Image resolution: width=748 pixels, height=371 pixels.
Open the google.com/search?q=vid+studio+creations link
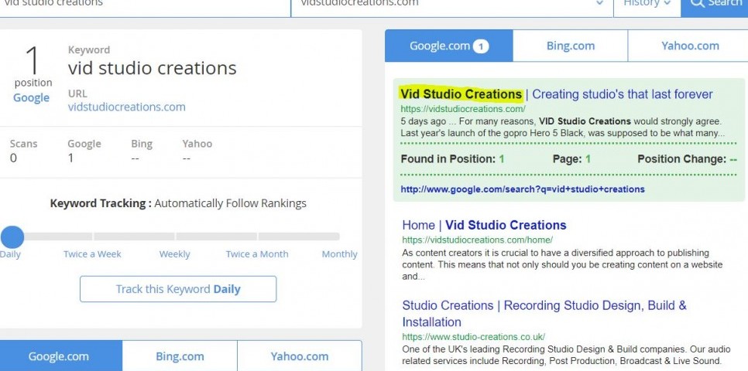point(523,189)
